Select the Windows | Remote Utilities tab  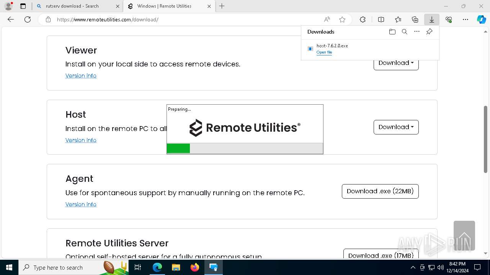coord(169,6)
